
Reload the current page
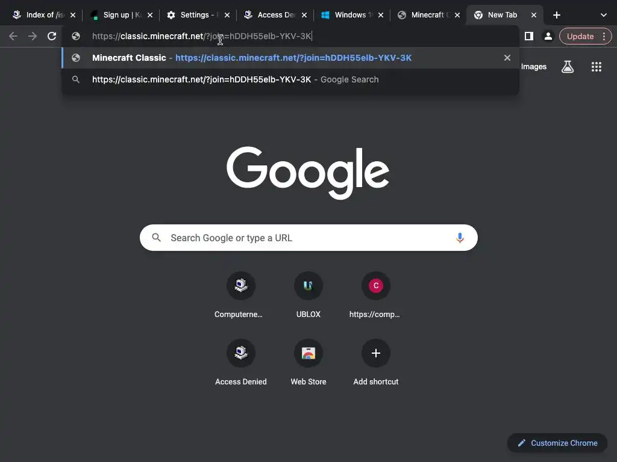[x=52, y=36]
